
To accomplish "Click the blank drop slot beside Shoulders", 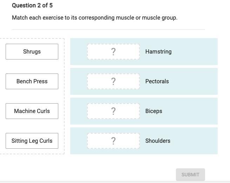I will click(113, 141).
